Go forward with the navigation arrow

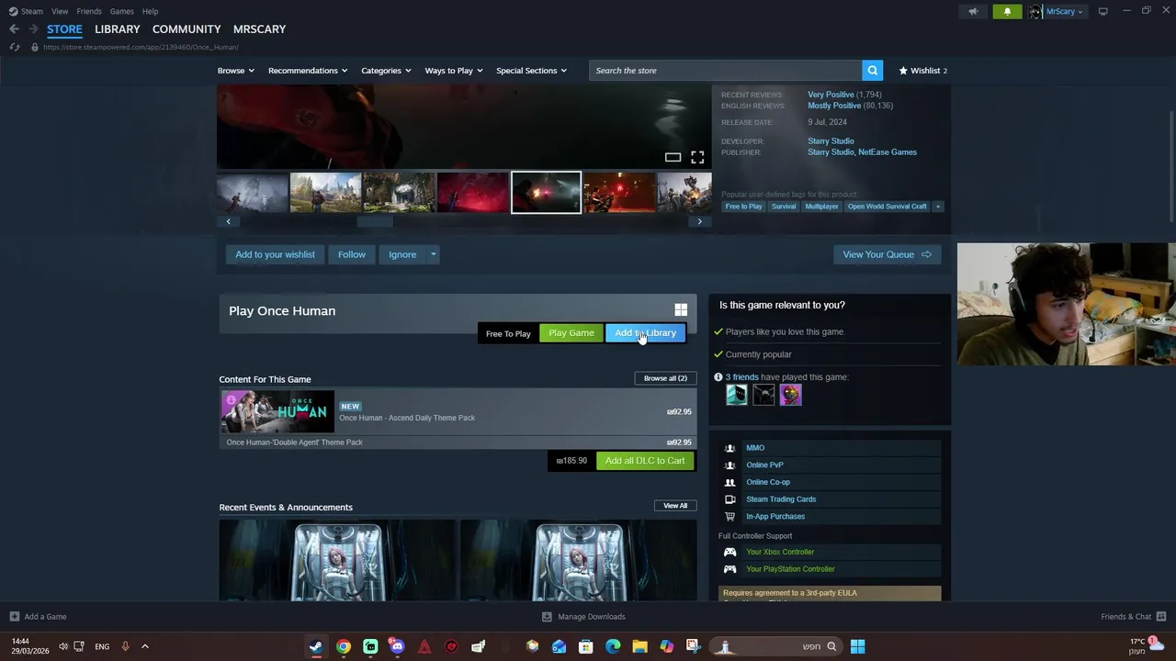click(33, 29)
